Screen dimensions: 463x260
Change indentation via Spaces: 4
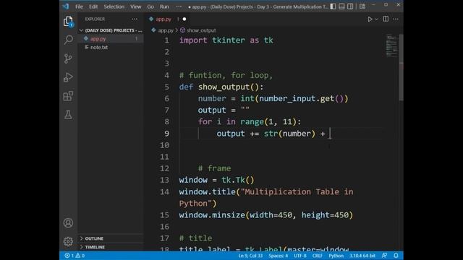(278, 256)
